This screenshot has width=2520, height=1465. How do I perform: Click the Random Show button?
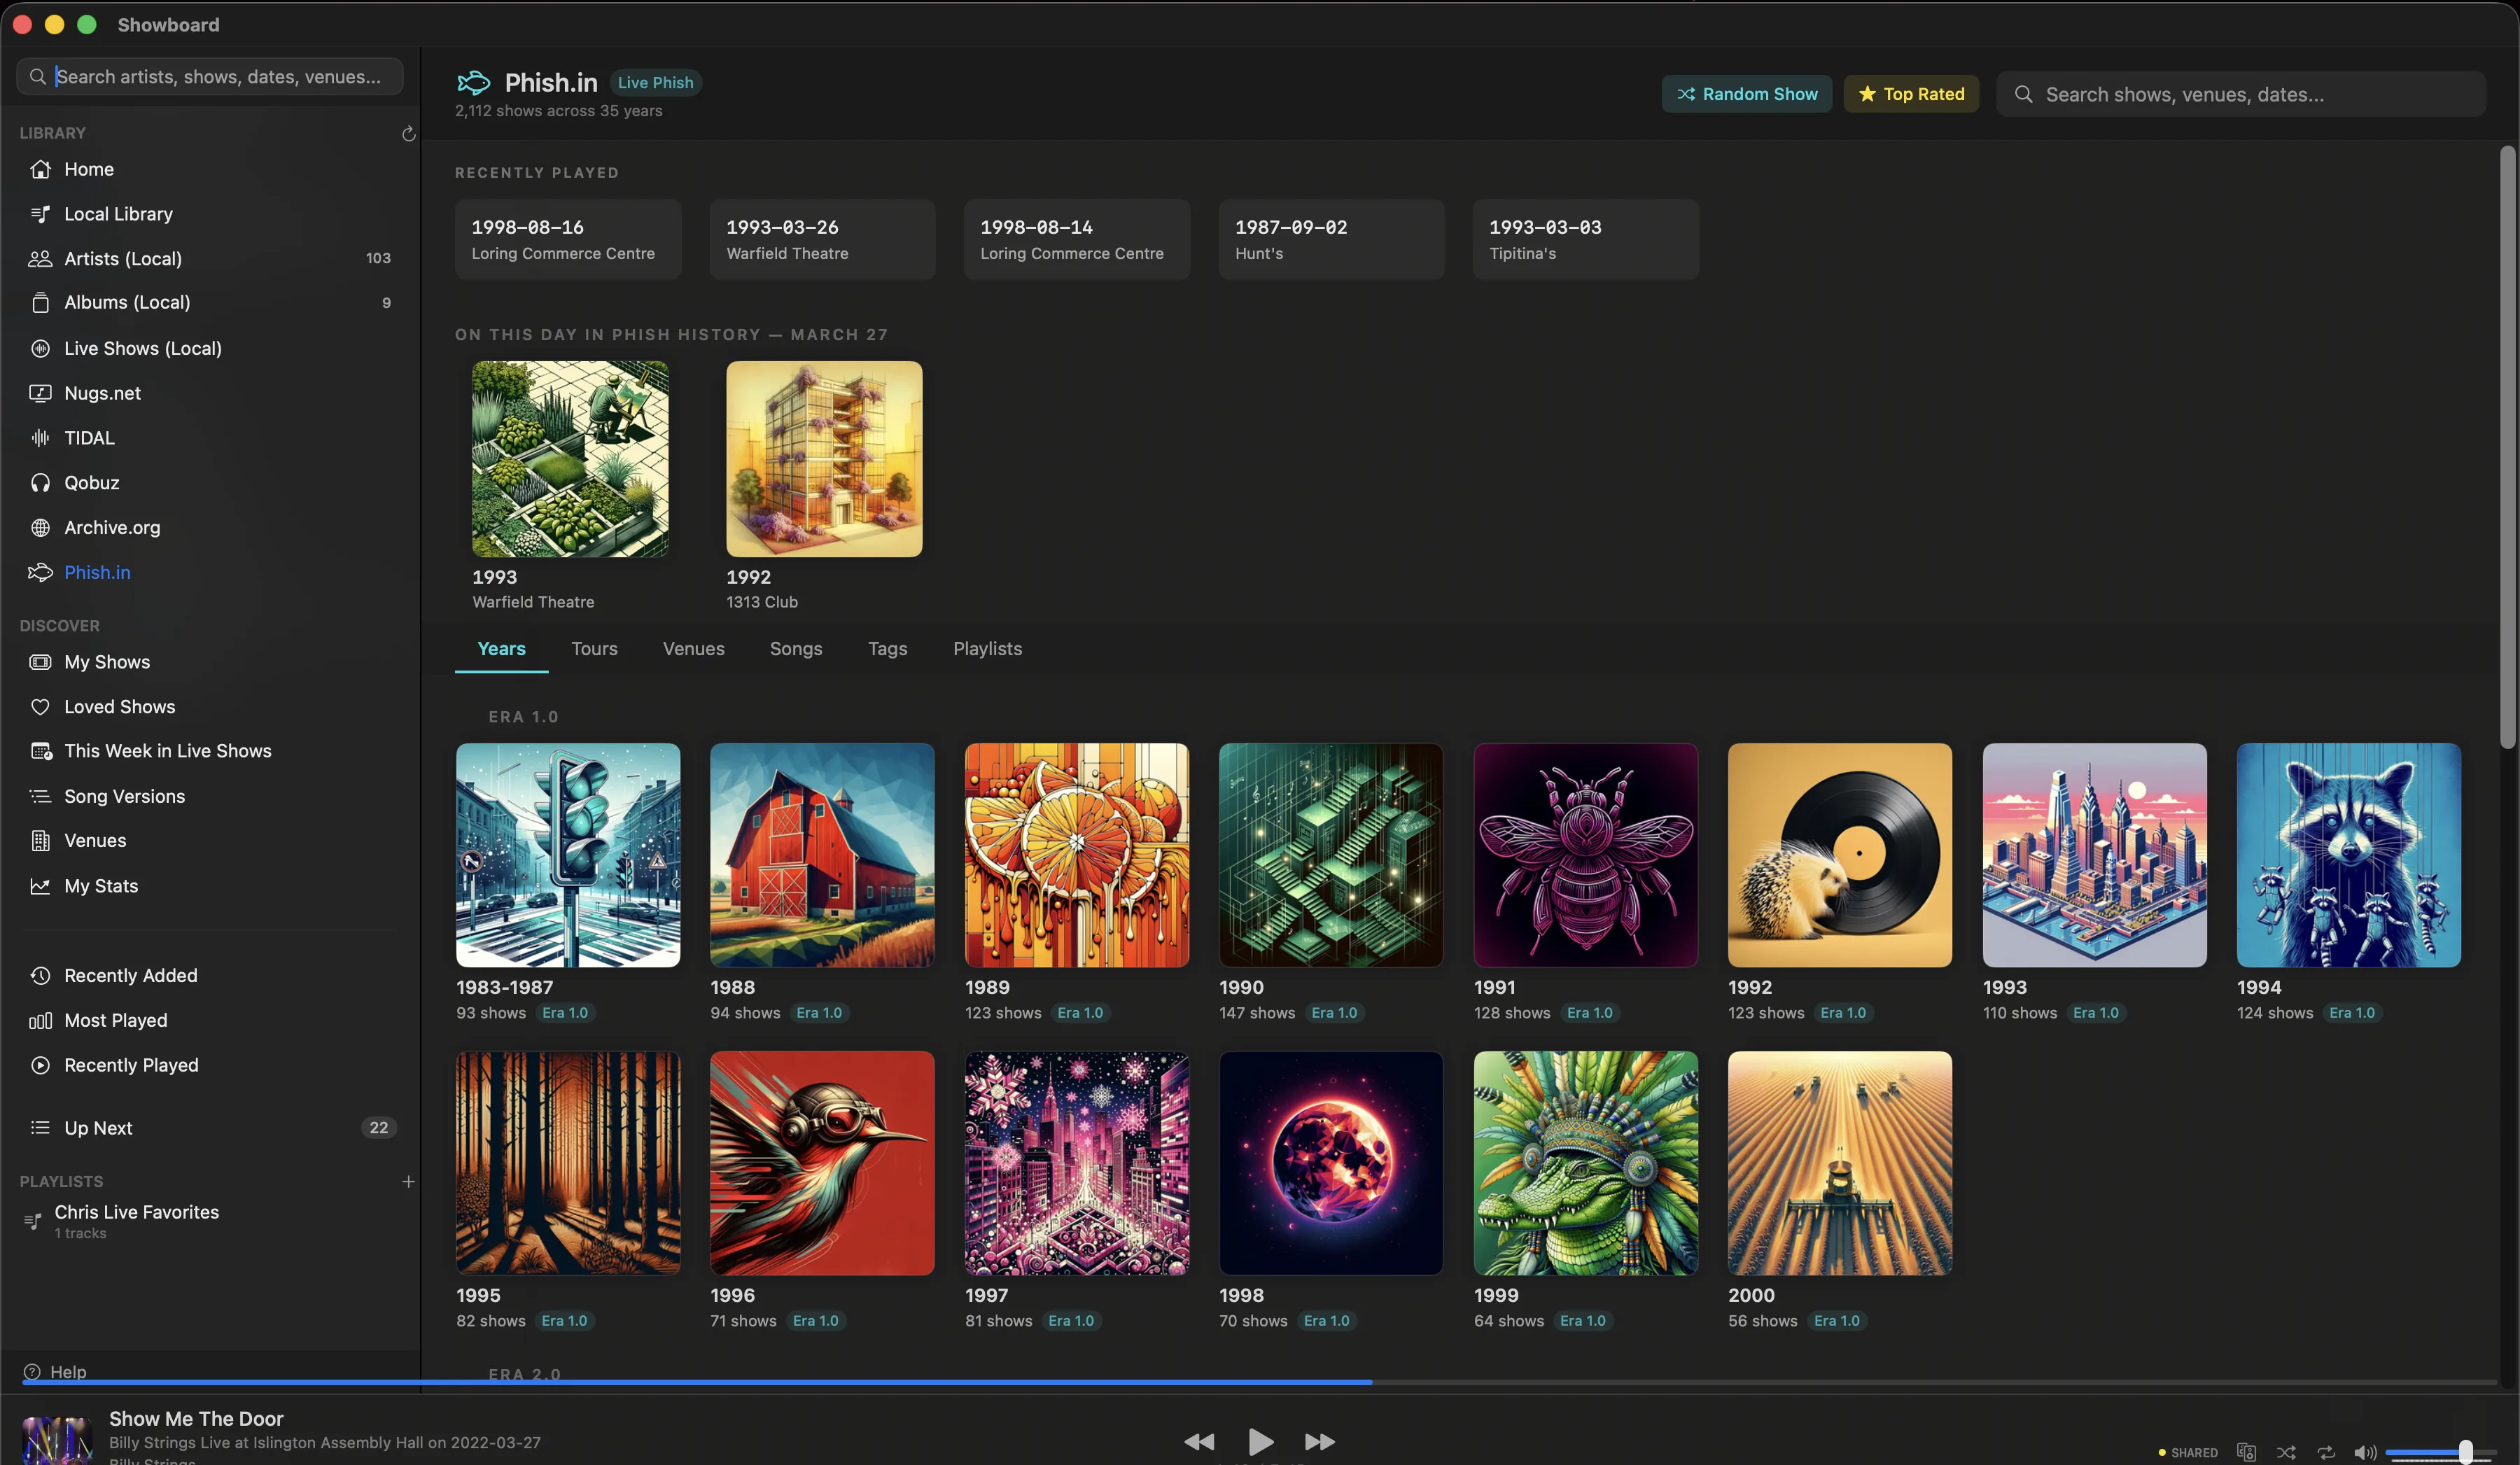pyautogui.click(x=1746, y=93)
